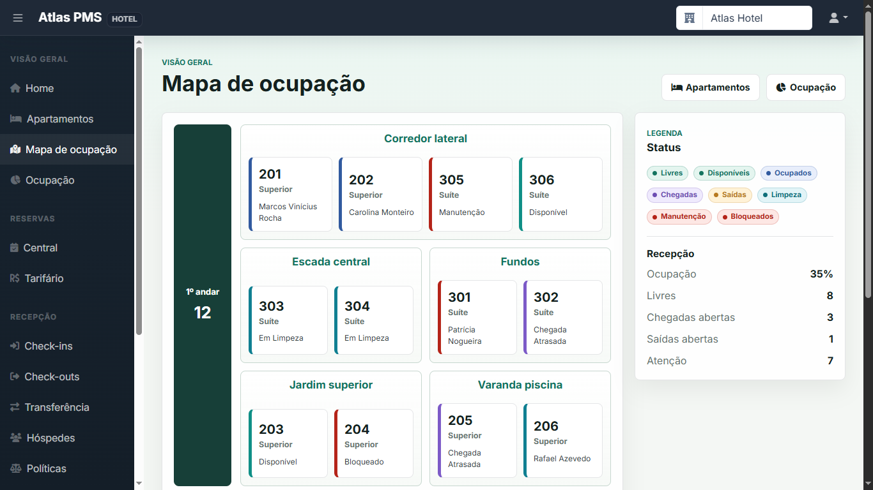Click the Manutenção legend chip
The image size is (873, 490).
tap(679, 216)
